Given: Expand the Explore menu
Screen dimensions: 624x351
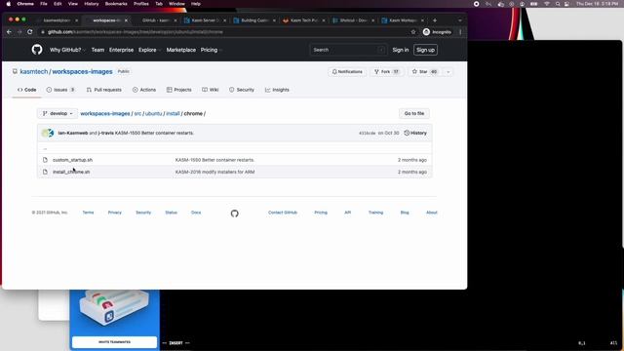Looking at the screenshot, I should coord(149,50).
